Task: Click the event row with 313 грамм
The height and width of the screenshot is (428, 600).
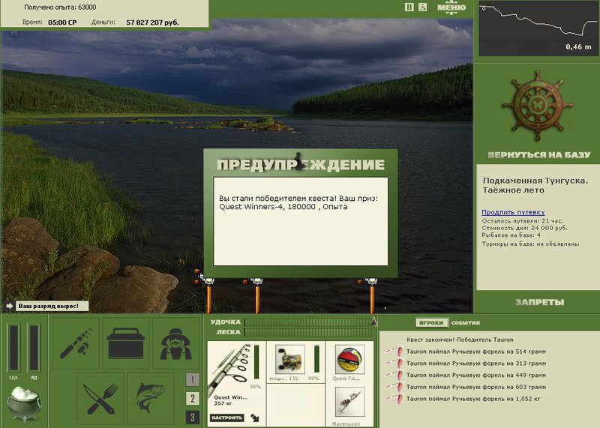Action: coord(476,364)
